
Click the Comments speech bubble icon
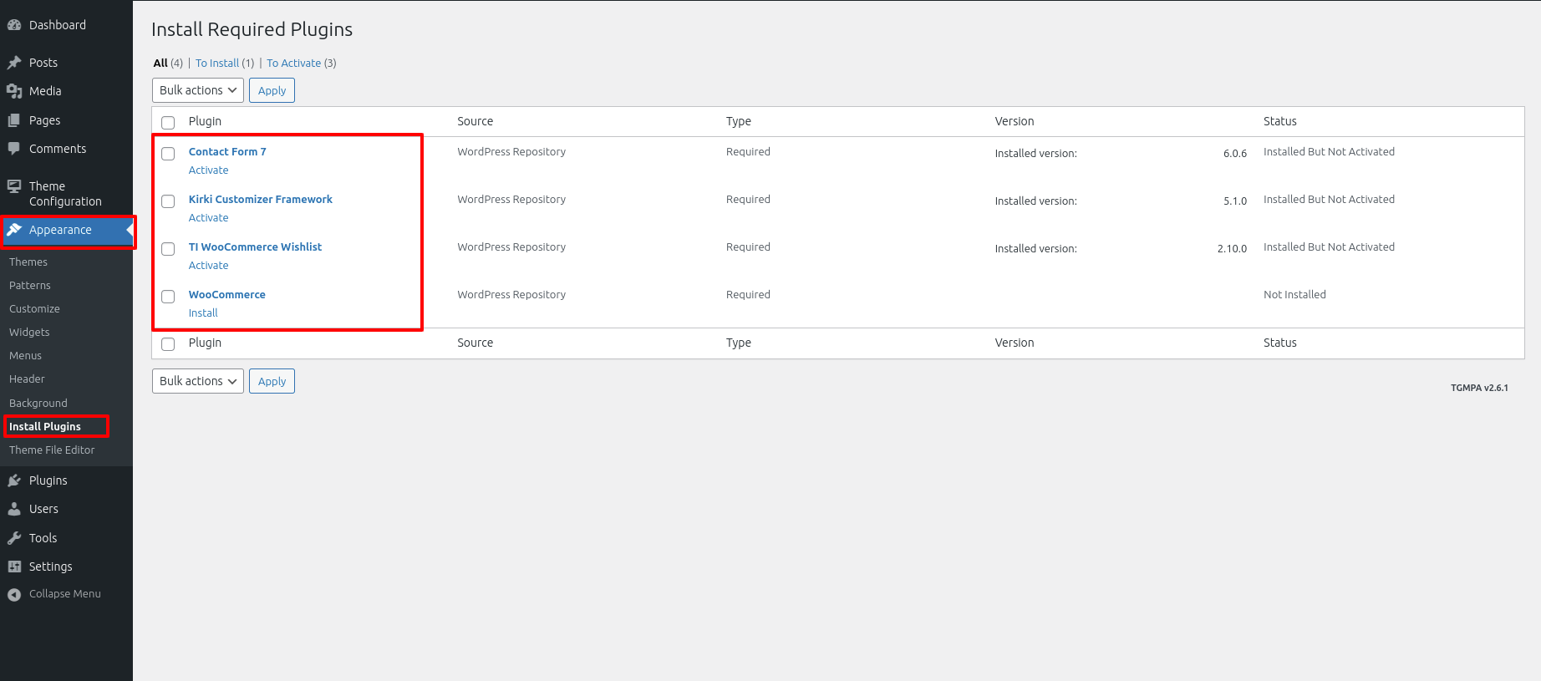point(14,149)
